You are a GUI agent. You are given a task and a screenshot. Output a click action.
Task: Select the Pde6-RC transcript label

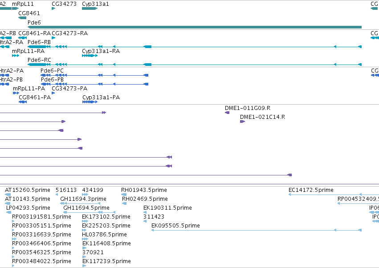pos(39,60)
